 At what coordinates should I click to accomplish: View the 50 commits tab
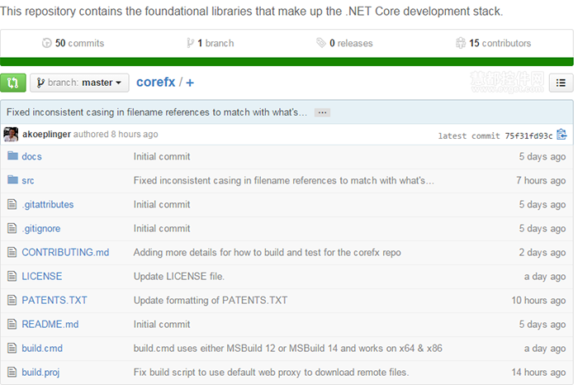[73, 43]
